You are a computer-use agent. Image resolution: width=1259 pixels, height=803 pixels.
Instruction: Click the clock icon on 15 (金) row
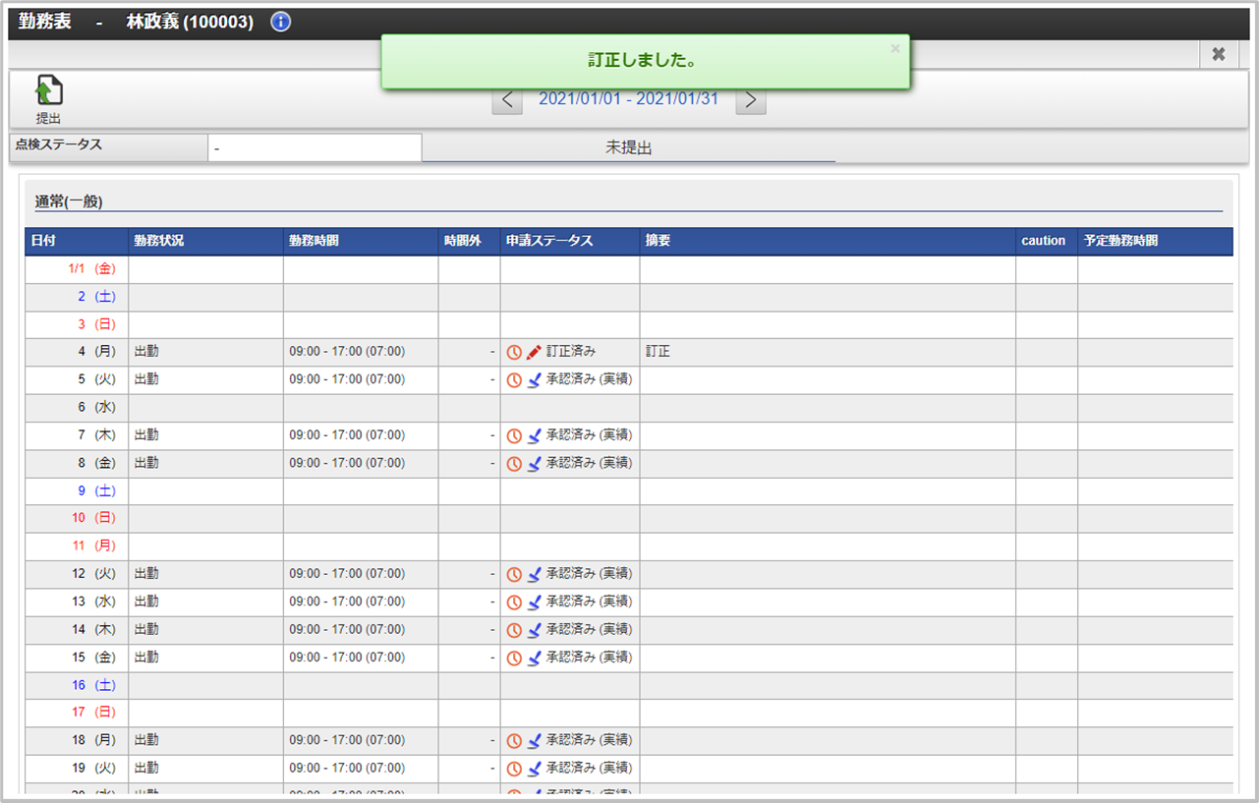pos(514,659)
